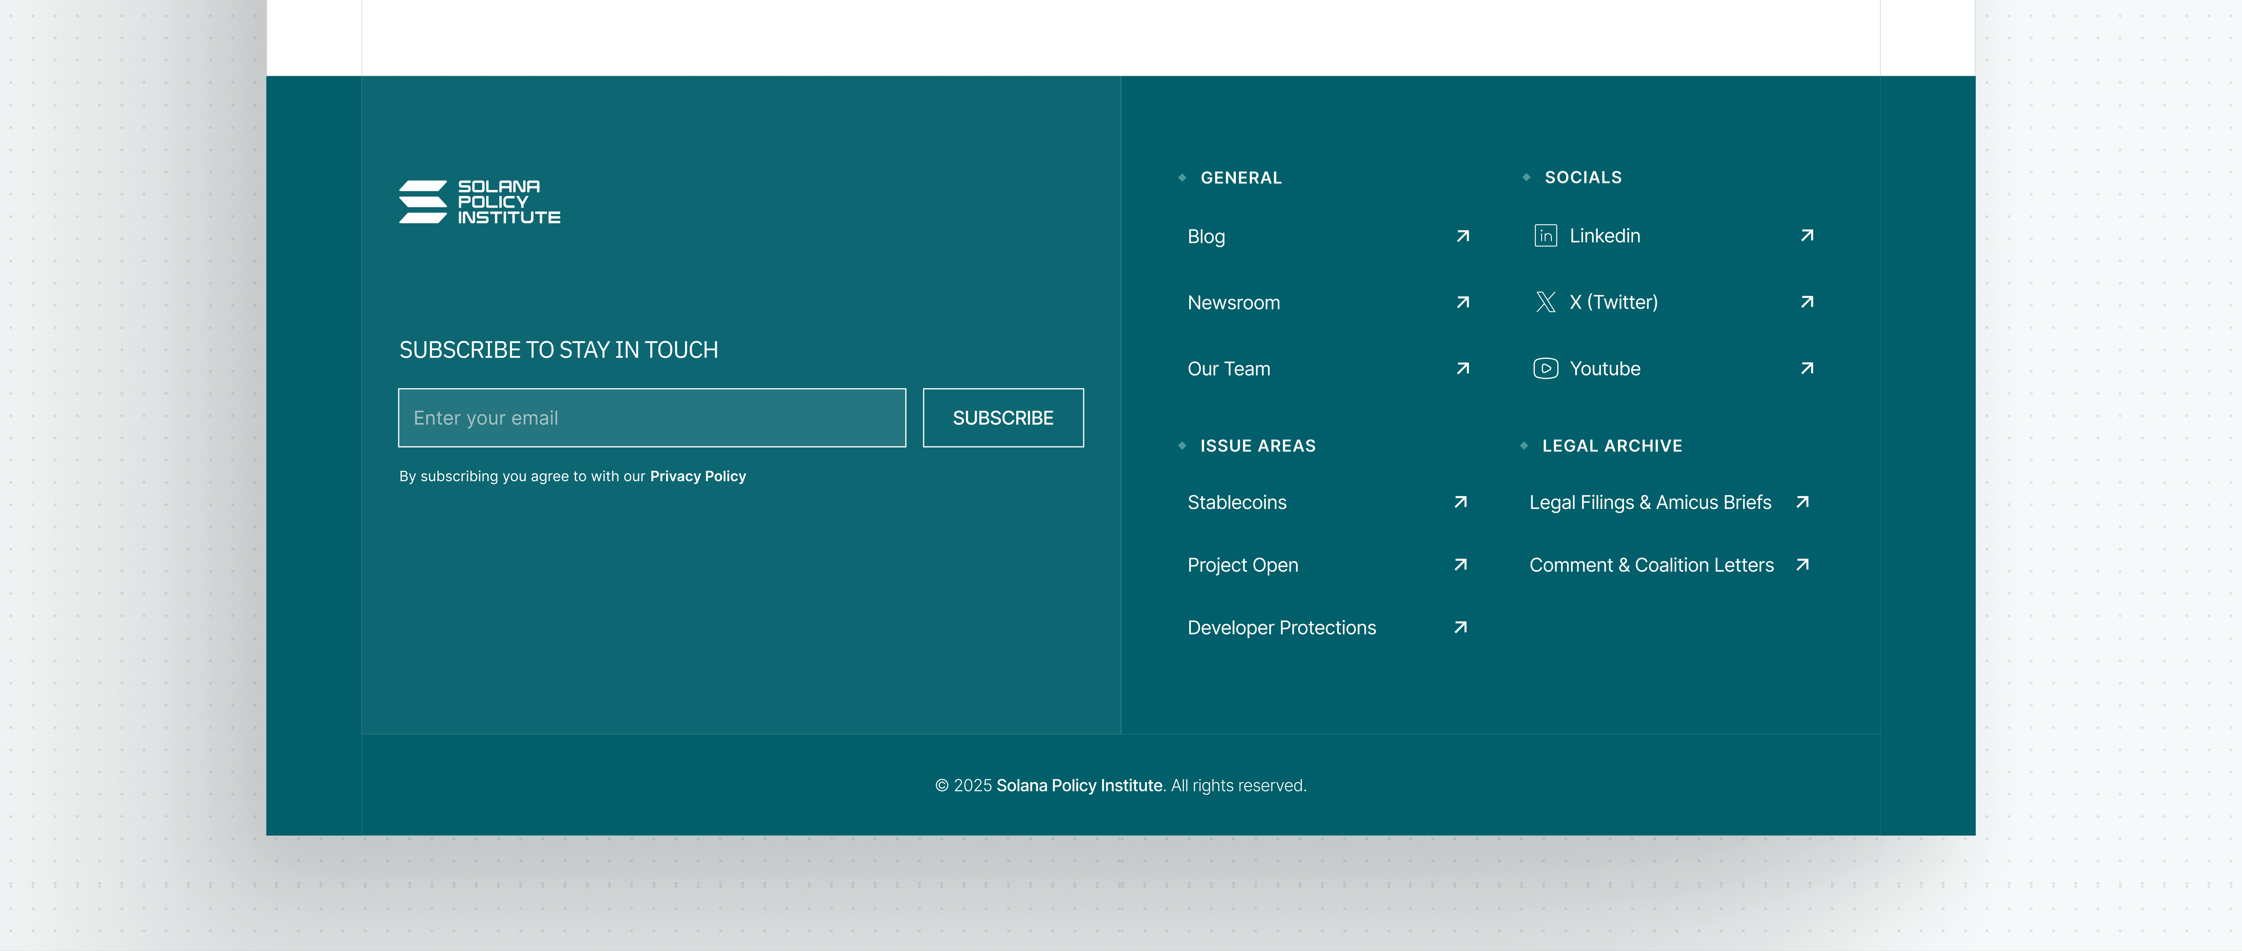Click the arrow icon beside Blog
Viewport: 2242px width, 951px height.
(x=1463, y=236)
